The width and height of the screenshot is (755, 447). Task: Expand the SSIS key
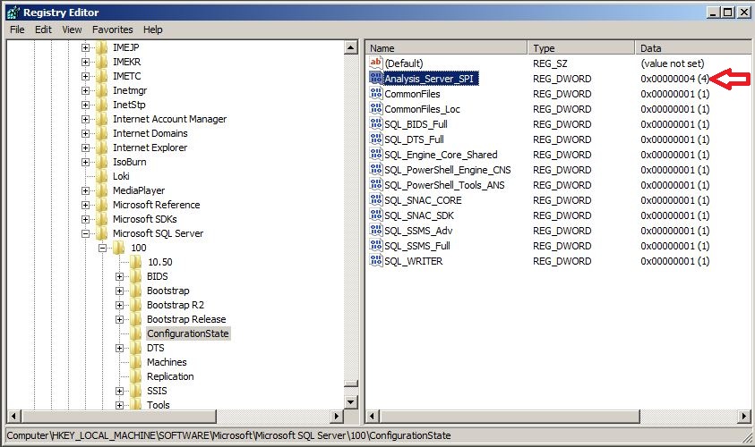pyautogui.click(x=119, y=391)
